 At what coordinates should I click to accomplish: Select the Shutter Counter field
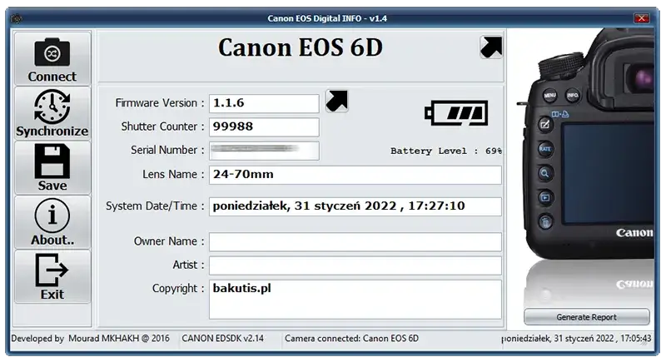point(264,126)
